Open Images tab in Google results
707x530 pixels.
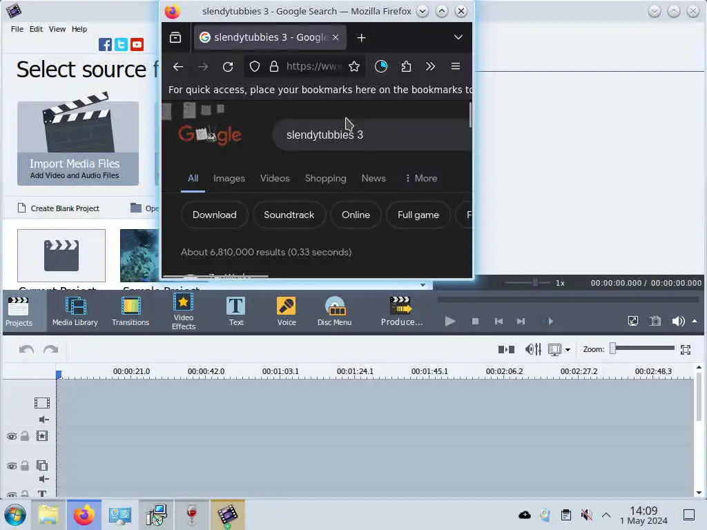(x=229, y=179)
